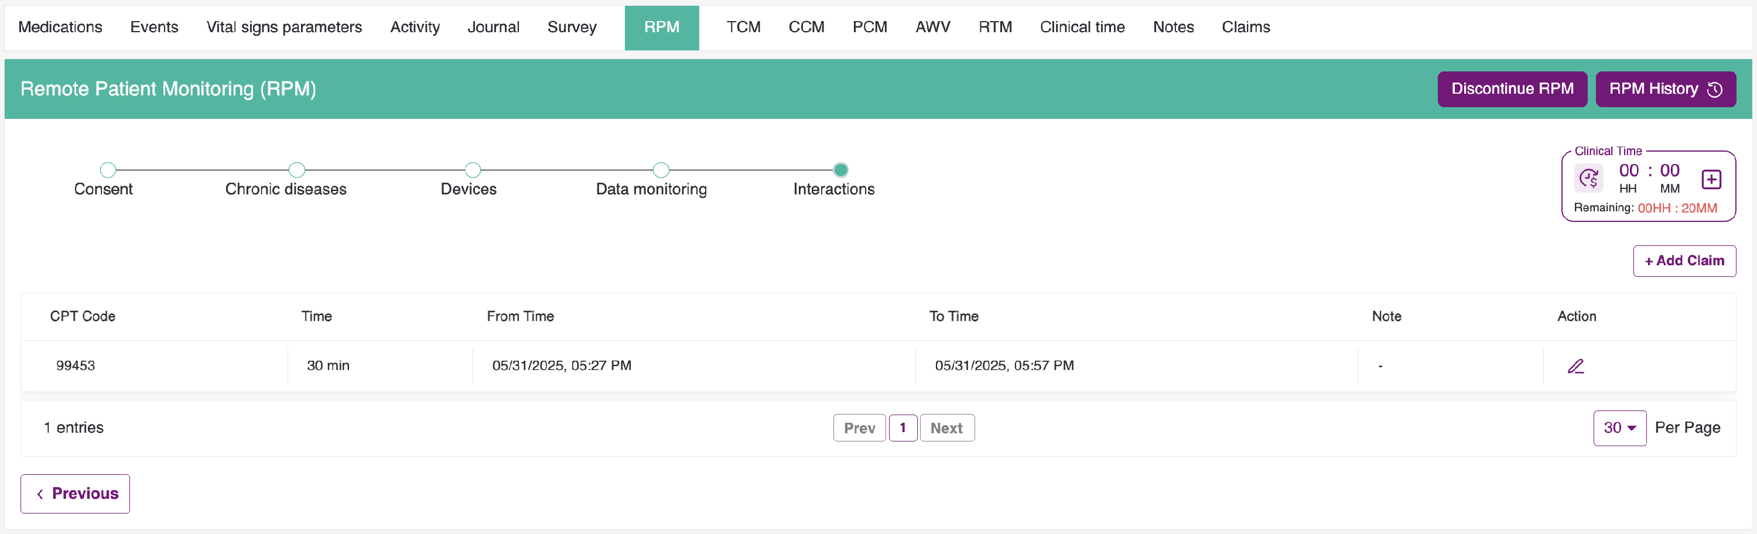Click the Add Claim button

click(1684, 261)
